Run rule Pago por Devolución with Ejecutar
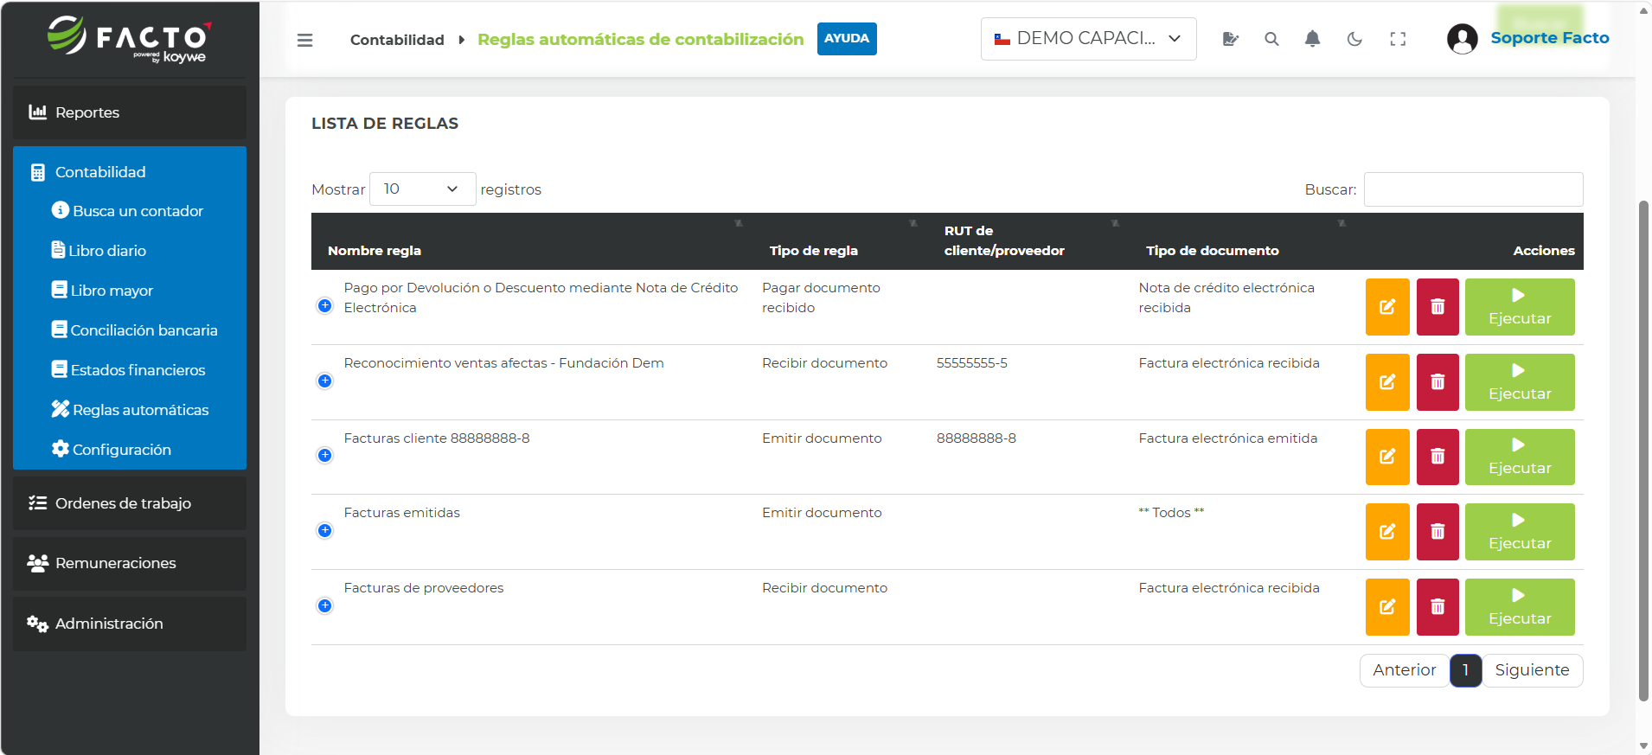The height and width of the screenshot is (755, 1652). pos(1520,307)
